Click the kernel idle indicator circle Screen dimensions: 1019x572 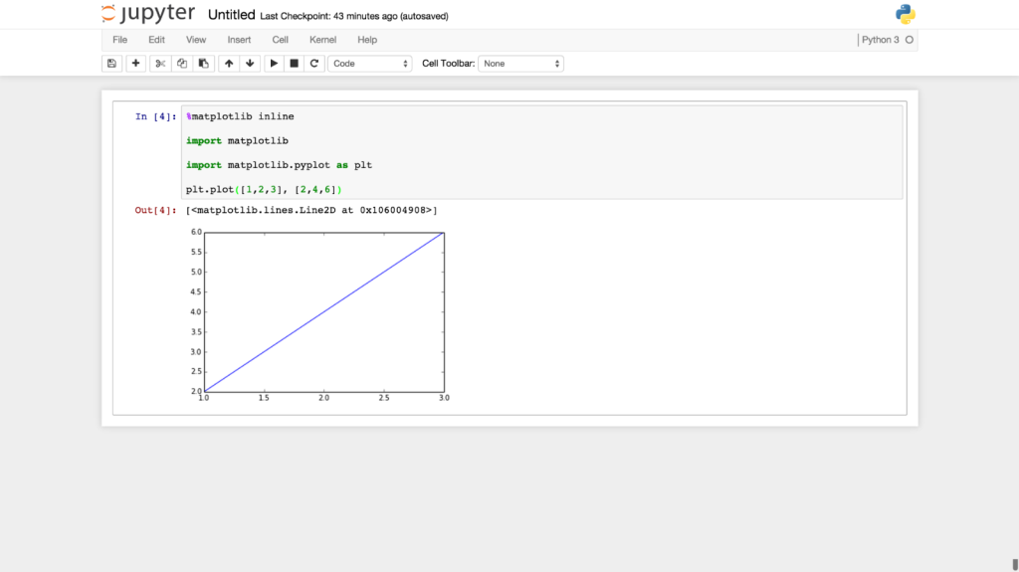click(910, 40)
